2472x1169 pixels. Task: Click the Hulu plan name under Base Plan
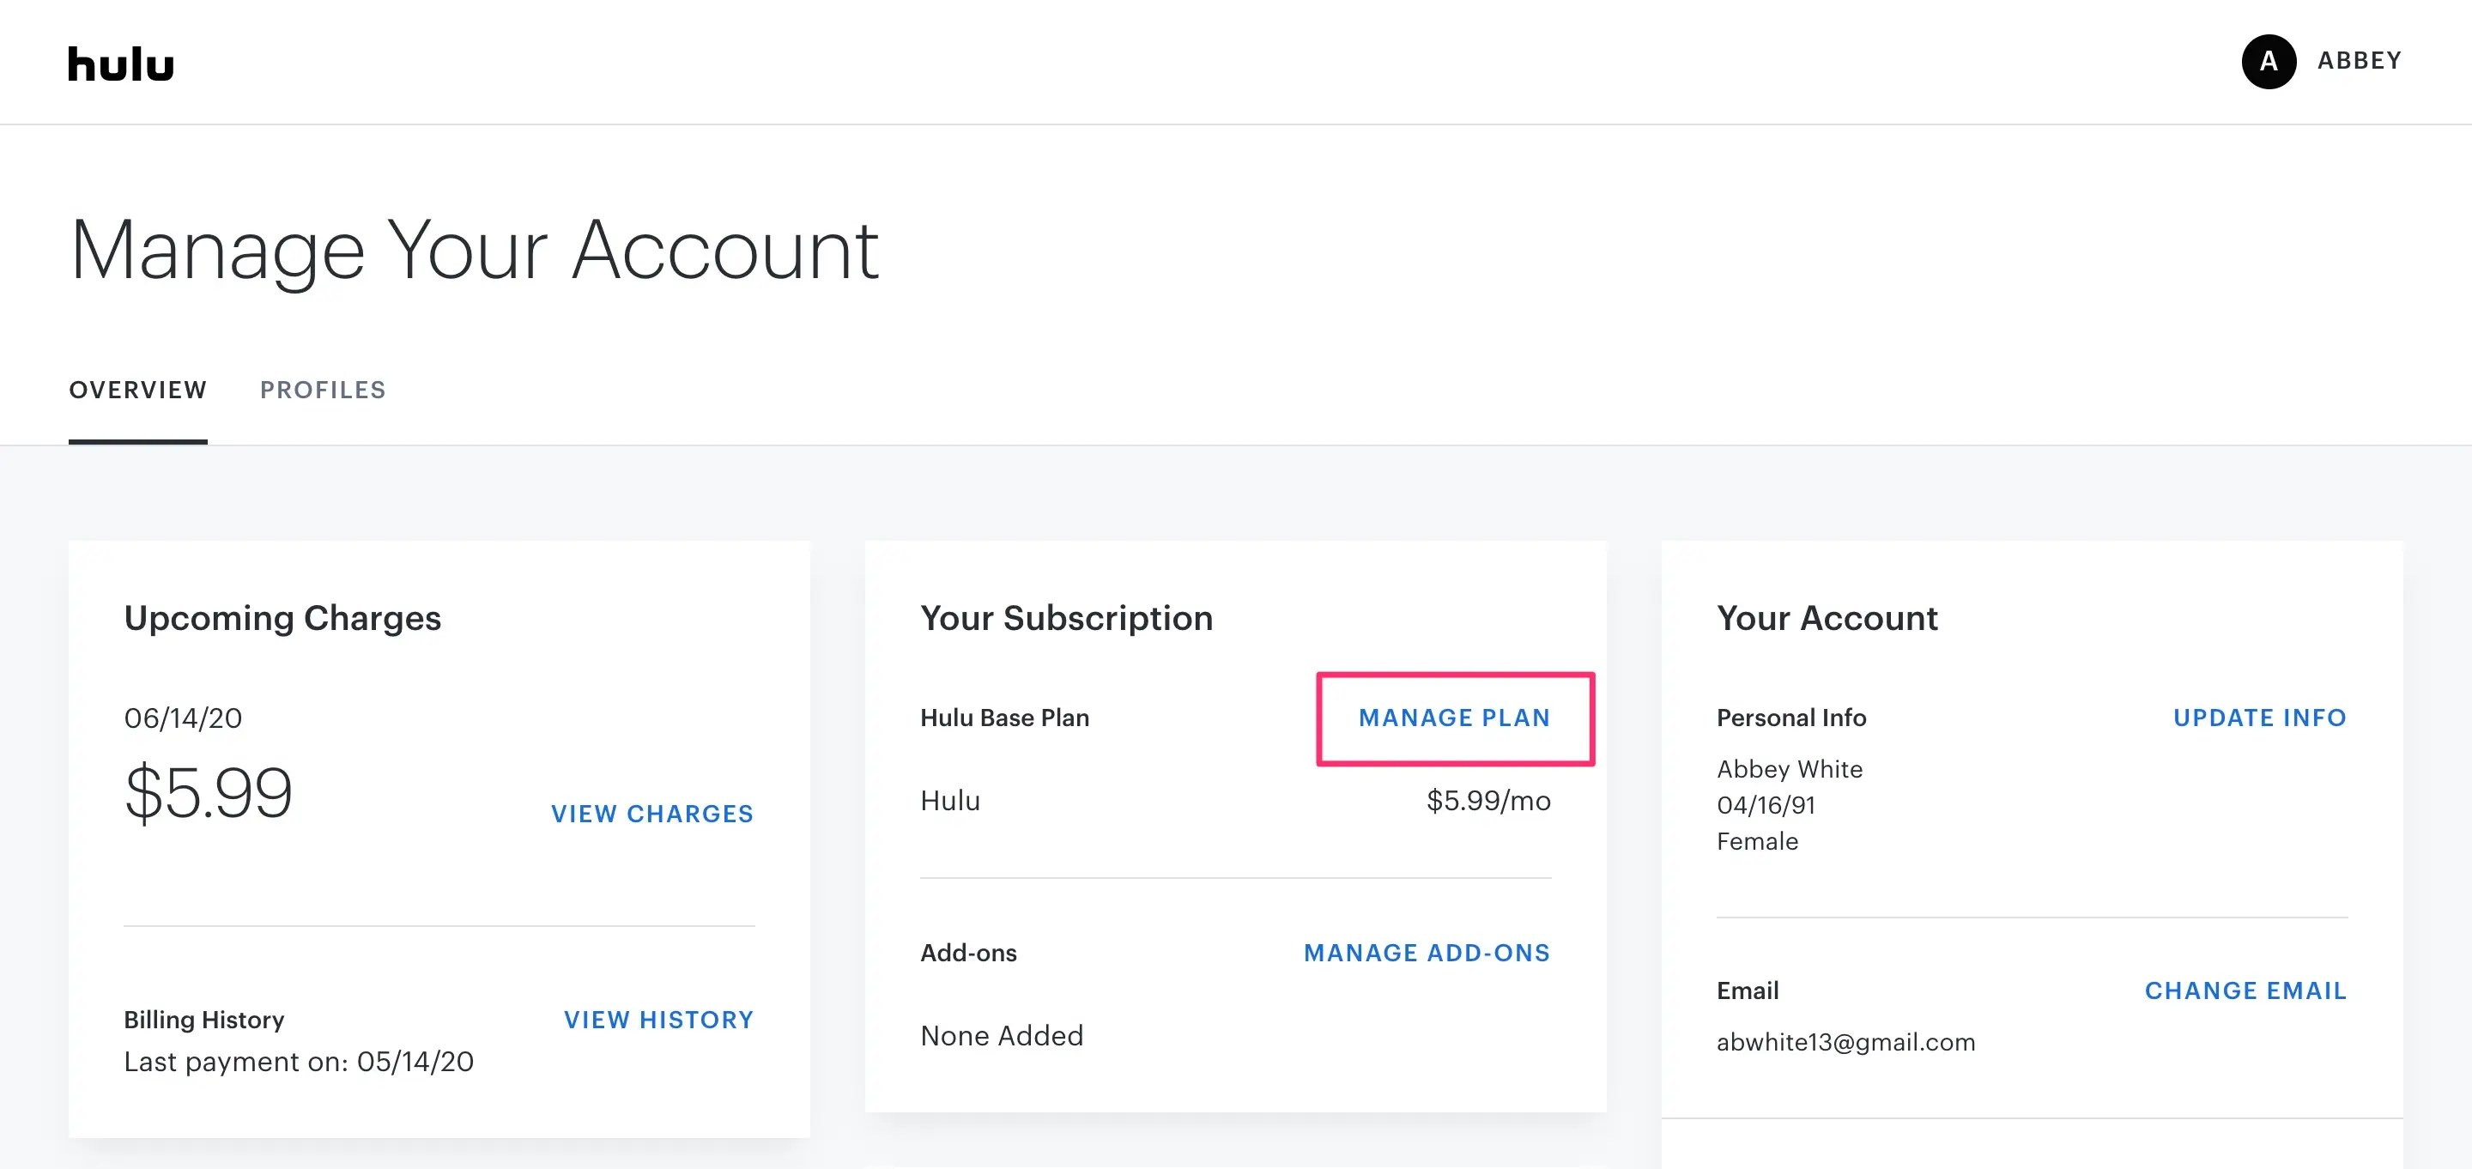(950, 801)
